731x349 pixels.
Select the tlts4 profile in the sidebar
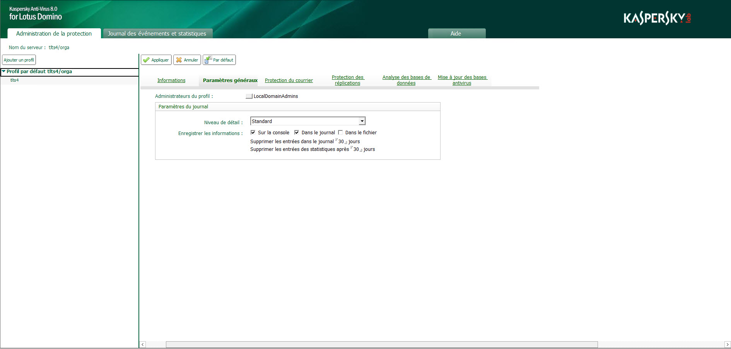pos(14,80)
